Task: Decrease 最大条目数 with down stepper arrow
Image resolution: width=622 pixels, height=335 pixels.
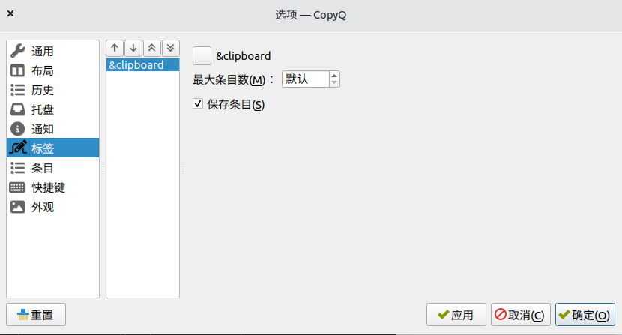Action: click(334, 82)
